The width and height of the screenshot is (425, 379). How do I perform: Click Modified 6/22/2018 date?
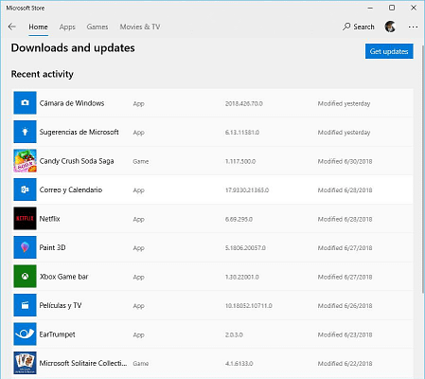345,364
